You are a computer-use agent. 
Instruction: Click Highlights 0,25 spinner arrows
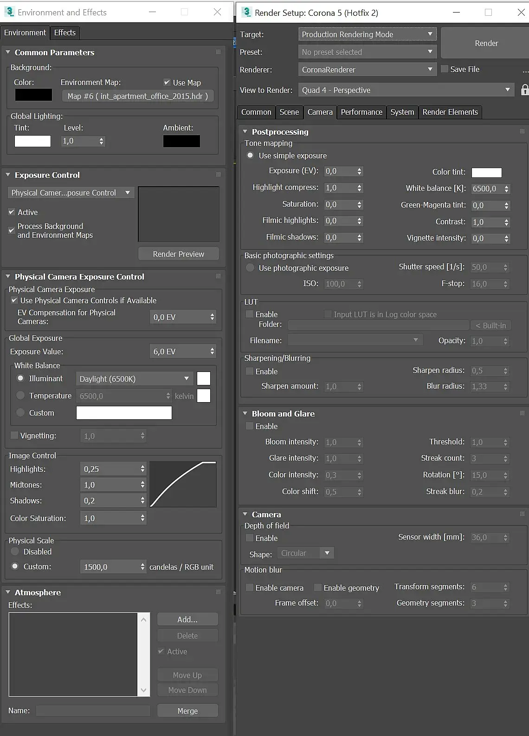142,469
